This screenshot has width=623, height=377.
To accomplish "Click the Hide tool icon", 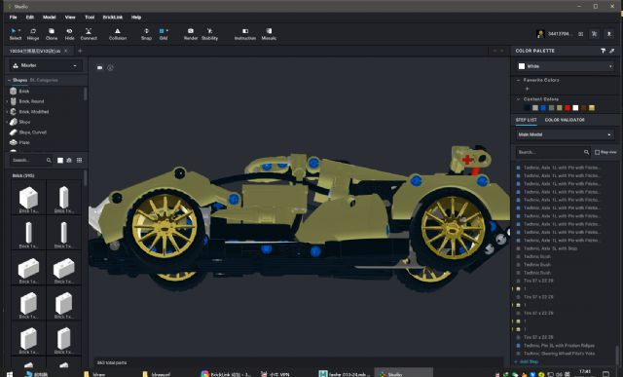I will (69, 34).
